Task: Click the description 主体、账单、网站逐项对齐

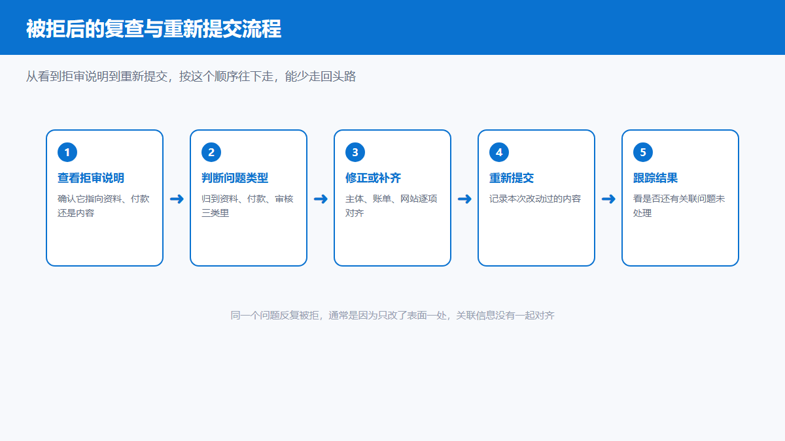Action: [x=391, y=205]
